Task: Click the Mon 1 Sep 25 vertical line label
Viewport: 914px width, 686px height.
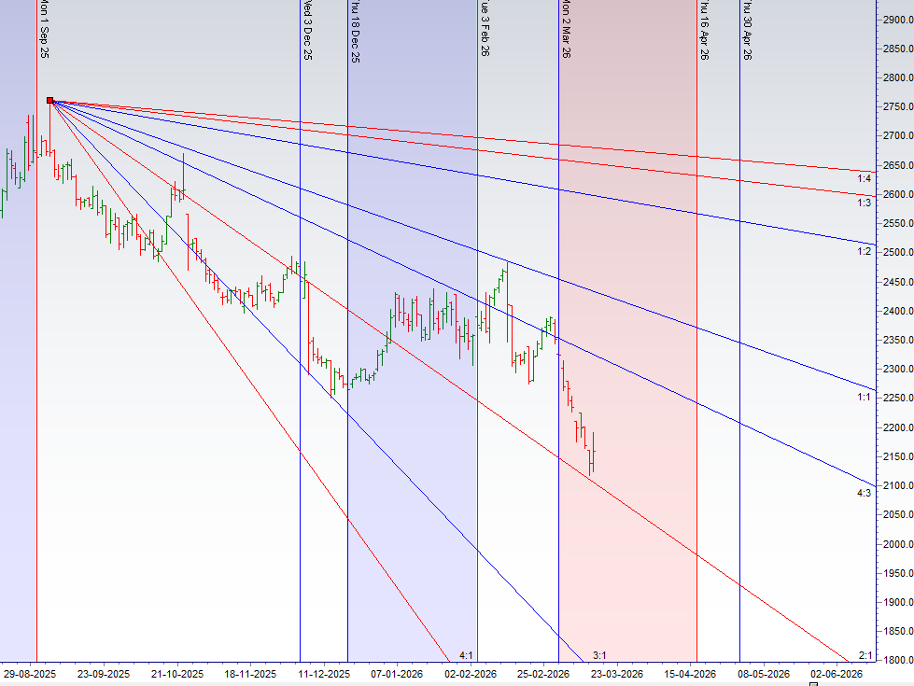Action: point(44,30)
